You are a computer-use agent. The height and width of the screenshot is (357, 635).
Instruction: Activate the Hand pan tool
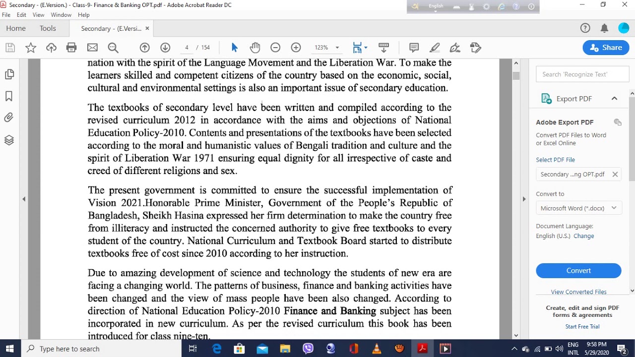click(x=255, y=48)
